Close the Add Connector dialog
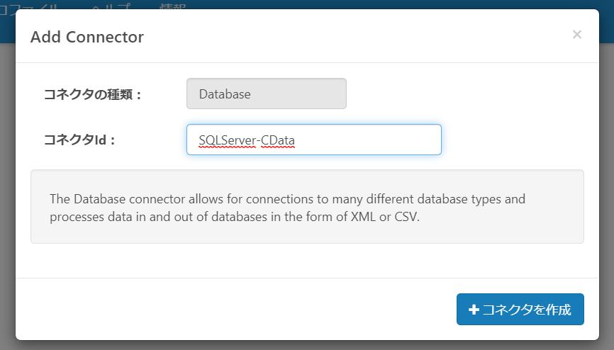The width and height of the screenshot is (614, 350). 577,35
